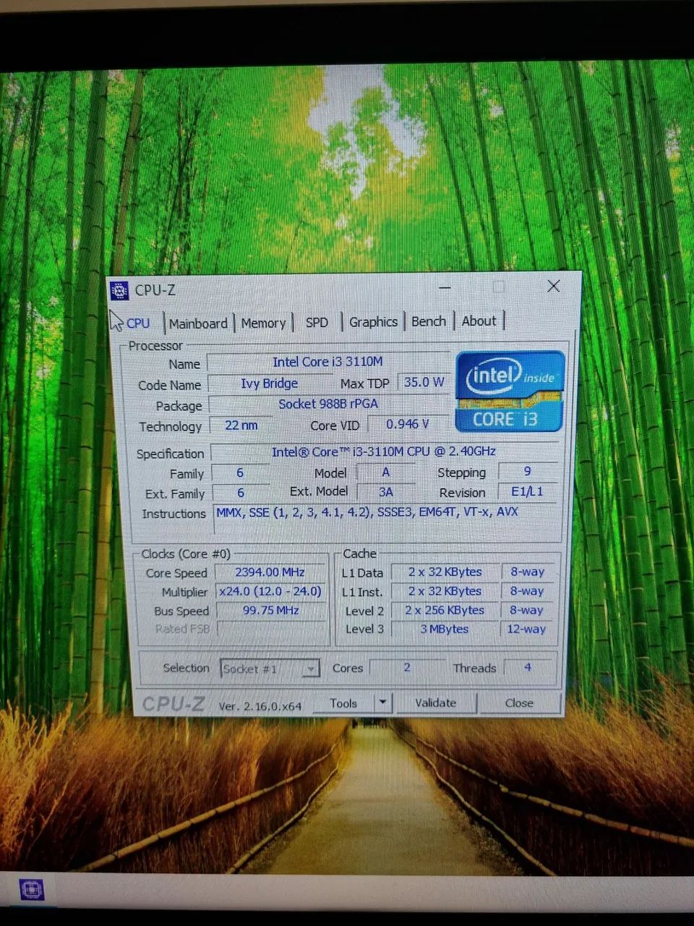Open the Memory tab
The width and height of the screenshot is (694, 926).
click(263, 323)
